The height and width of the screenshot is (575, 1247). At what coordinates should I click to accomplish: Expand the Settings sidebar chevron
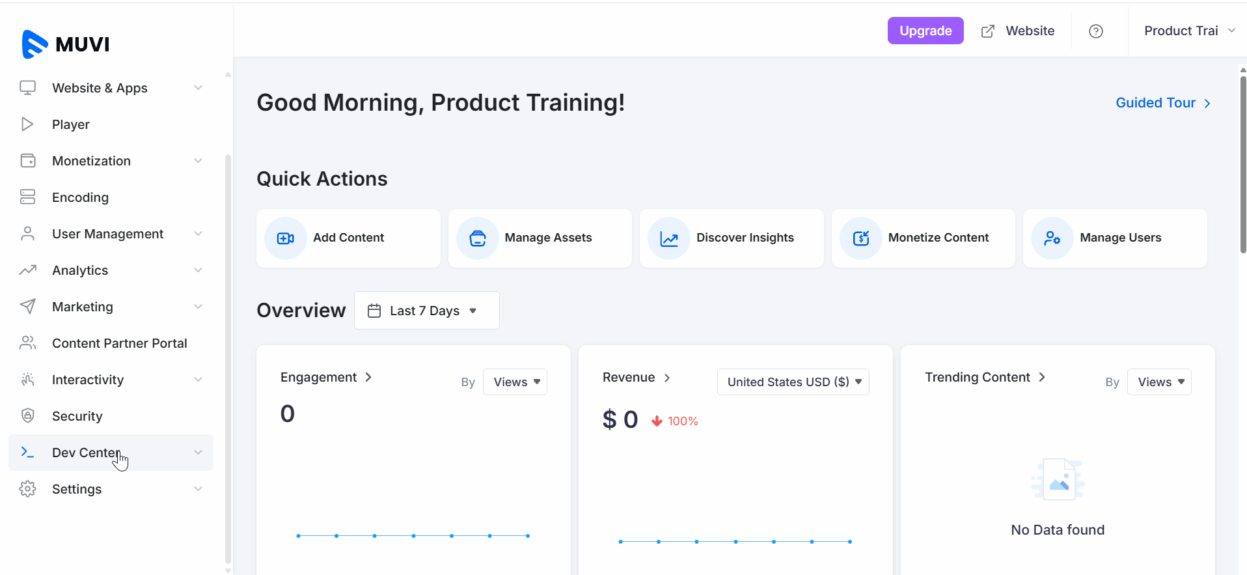point(198,489)
